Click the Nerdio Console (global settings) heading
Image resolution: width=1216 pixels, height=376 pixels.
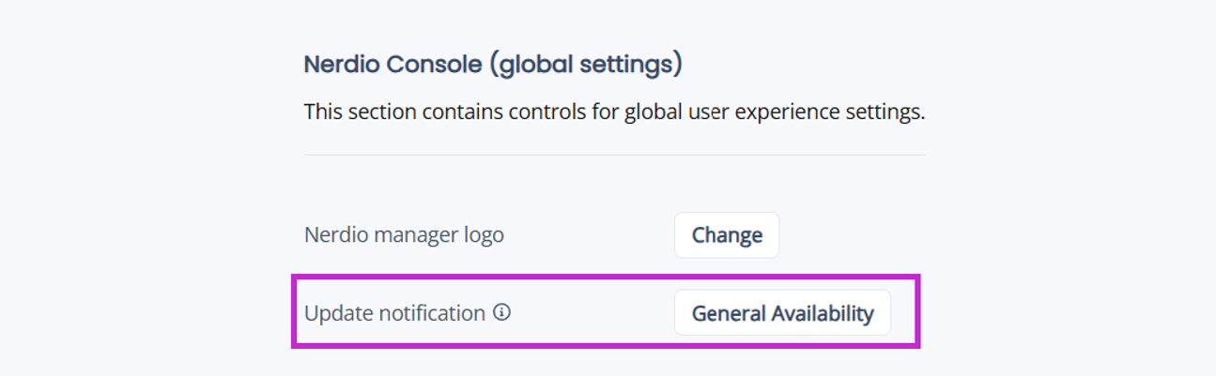pyautogui.click(x=493, y=66)
